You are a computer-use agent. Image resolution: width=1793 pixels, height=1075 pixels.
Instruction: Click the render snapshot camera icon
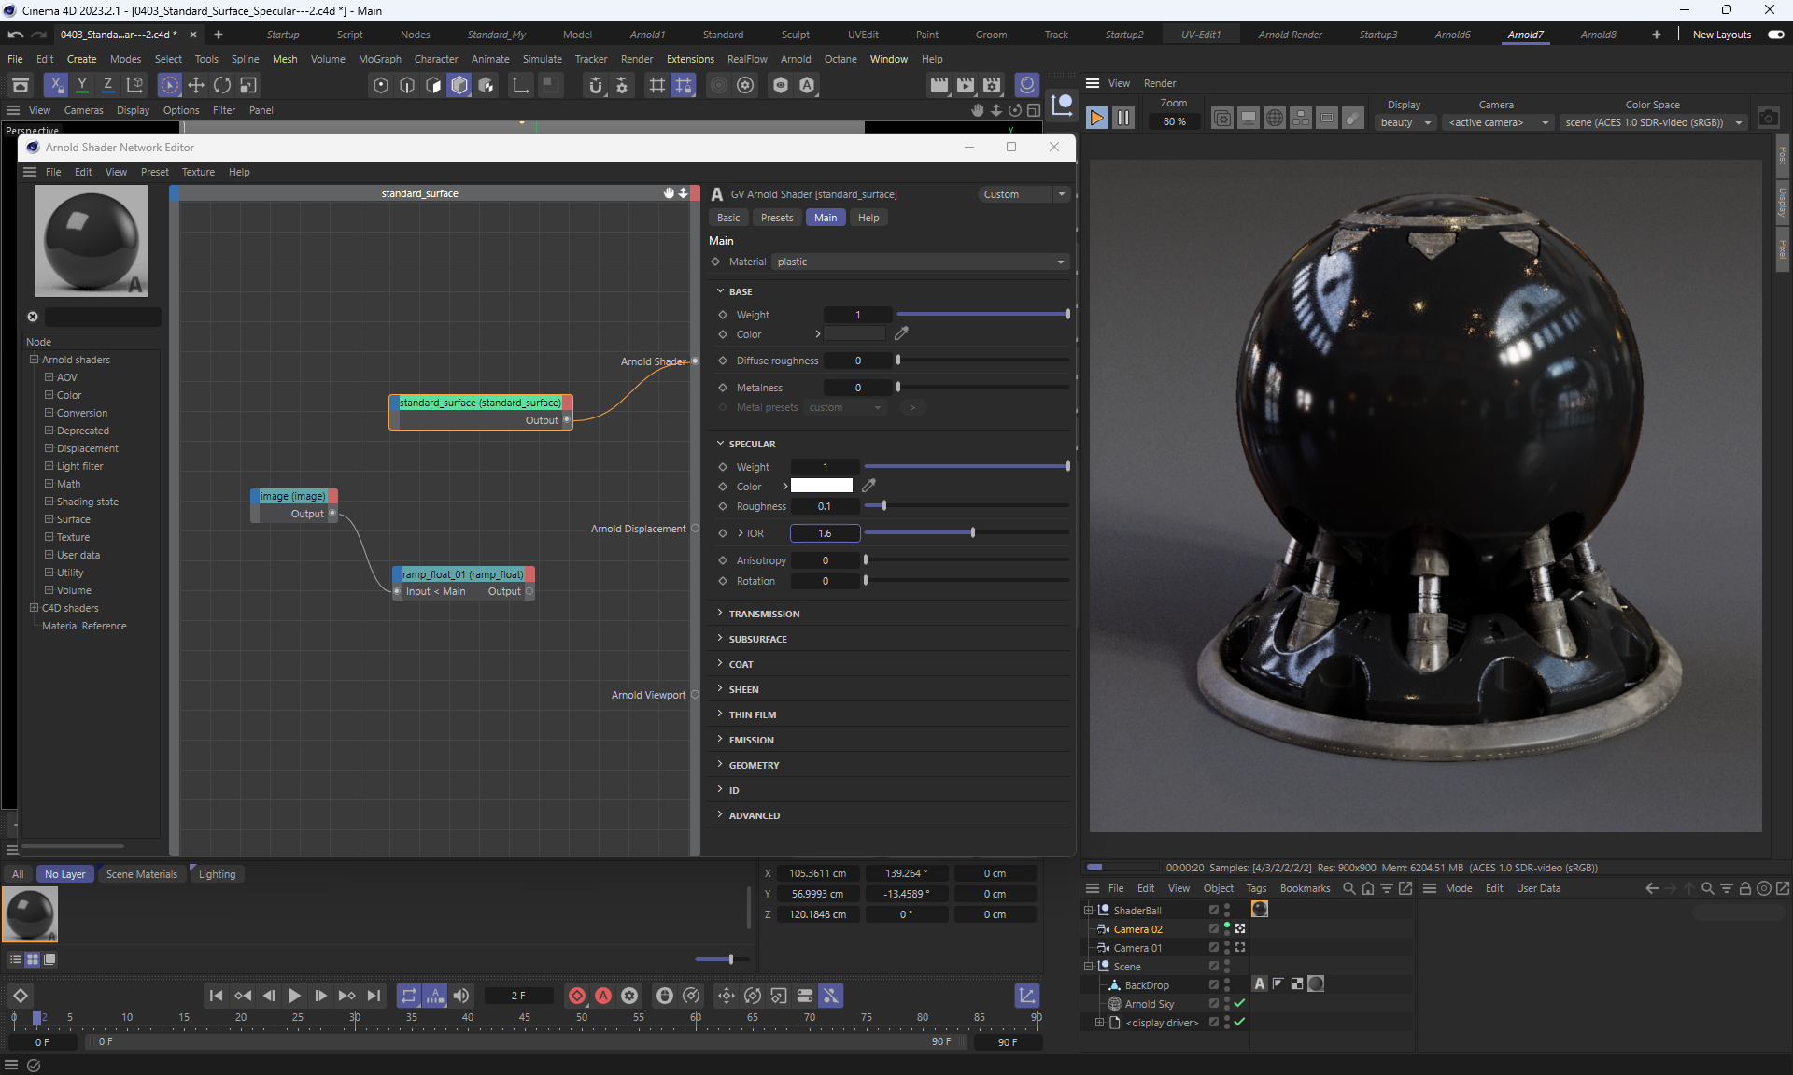(1768, 119)
